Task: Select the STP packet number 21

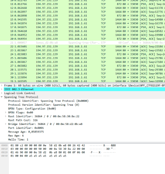Action: (x=82, y=43)
